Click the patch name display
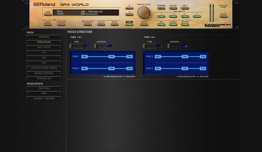The height and width of the screenshot is (152, 262). pos(86,13)
